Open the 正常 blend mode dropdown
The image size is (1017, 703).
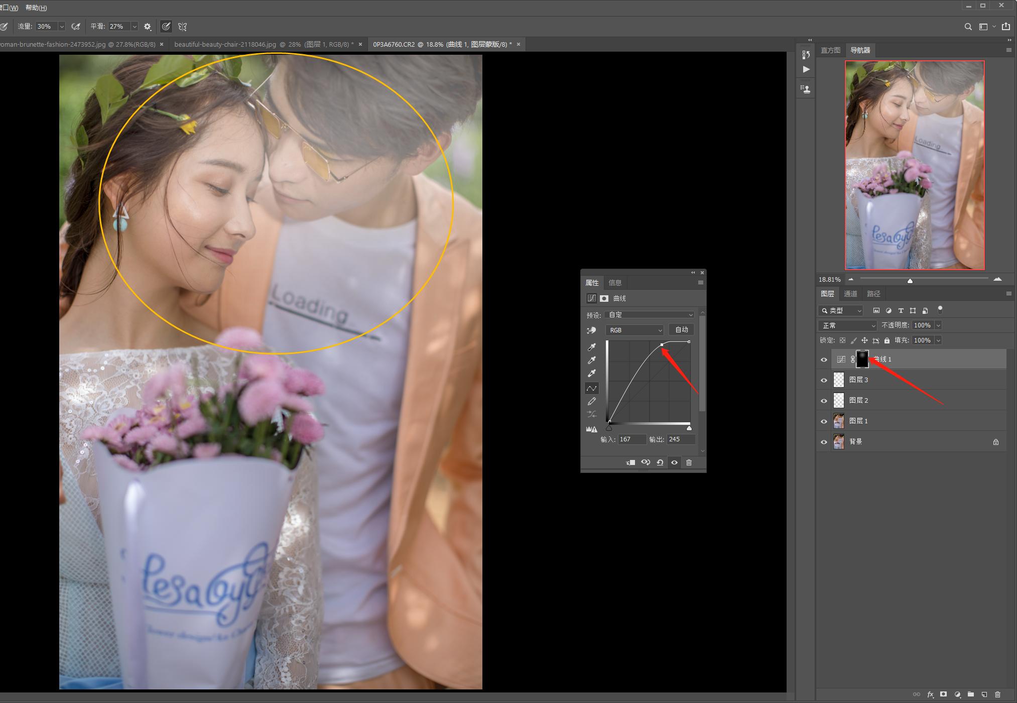(x=847, y=325)
